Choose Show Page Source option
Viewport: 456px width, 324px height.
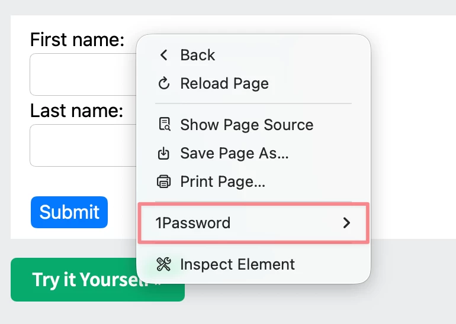[x=253, y=125]
